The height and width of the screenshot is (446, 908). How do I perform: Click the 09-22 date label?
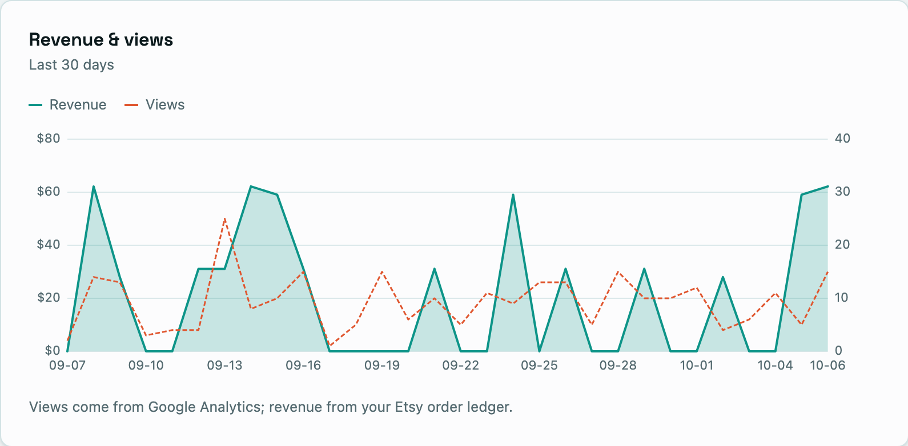click(x=461, y=366)
